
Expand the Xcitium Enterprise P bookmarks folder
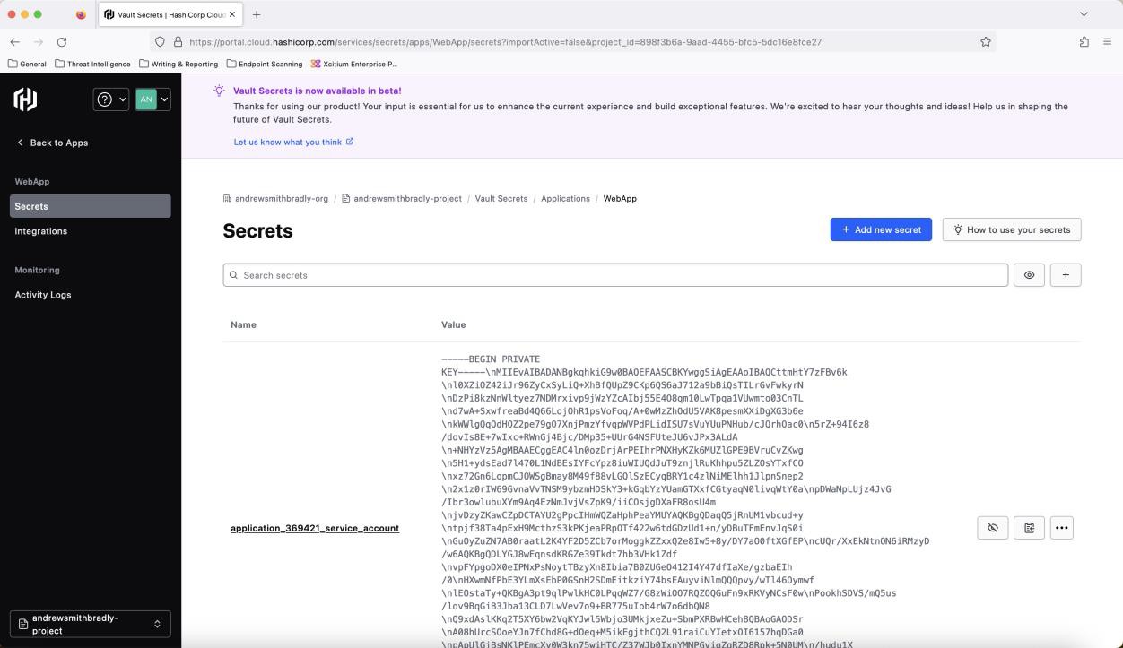357,64
